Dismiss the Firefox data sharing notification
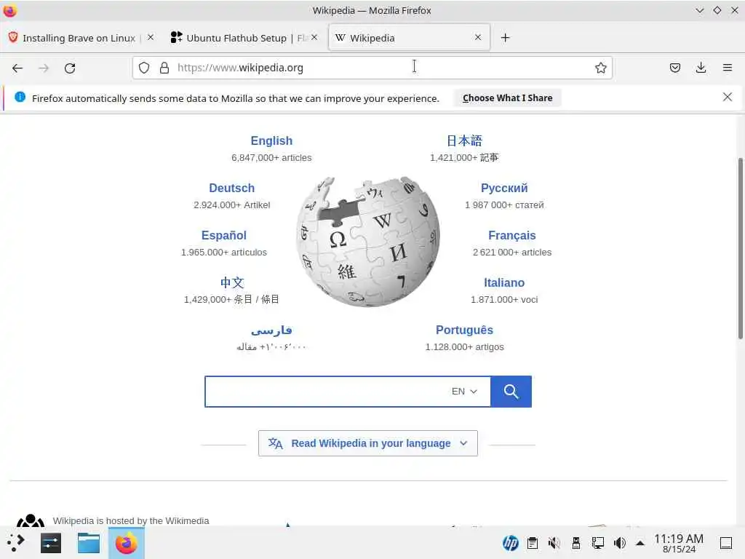This screenshot has width=745, height=559. coord(727,97)
